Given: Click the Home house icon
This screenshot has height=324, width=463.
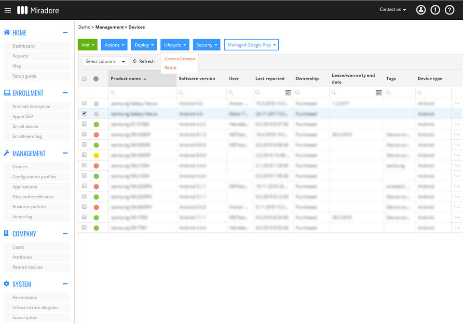Looking at the screenshot, I should click(x=6, y=32).
